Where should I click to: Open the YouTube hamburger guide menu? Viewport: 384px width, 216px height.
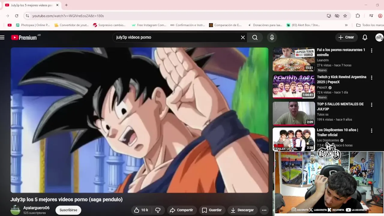[x=2, y=37]
